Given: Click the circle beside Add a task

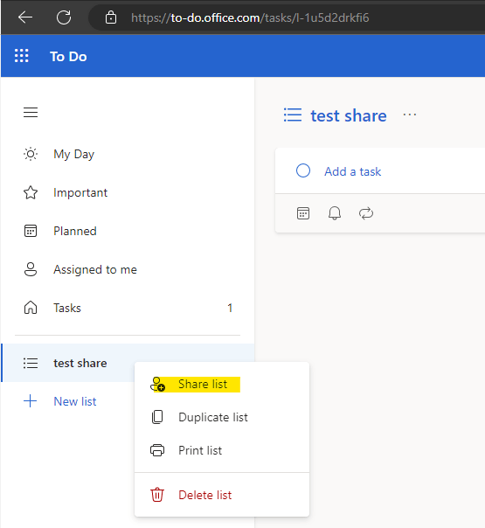Looking at the screenshot, I should pos(303,170).
